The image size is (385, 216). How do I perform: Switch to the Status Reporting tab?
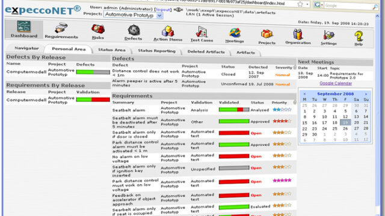[x=156, y=51]
